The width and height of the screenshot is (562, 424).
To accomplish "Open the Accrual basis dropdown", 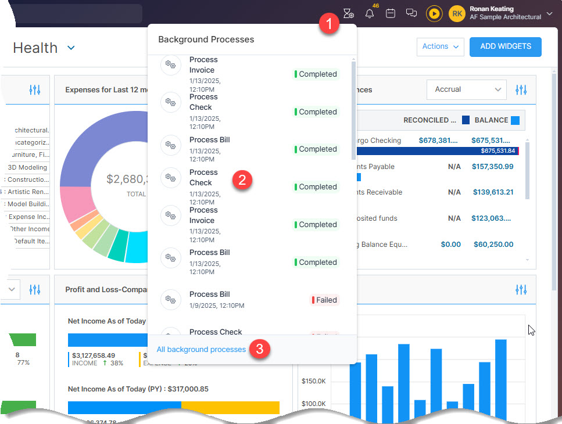I will [x=466, y=89].
